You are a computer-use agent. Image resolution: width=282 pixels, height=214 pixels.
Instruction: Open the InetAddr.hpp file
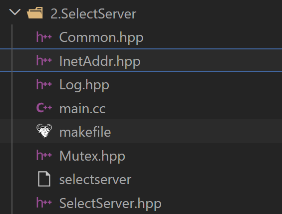[100, 62]
